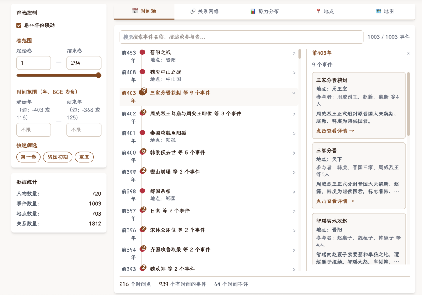422x295 pixels.
Task: Collapse the 三家分晋获封 等 9 个事件 chevron
Action: 294,93
